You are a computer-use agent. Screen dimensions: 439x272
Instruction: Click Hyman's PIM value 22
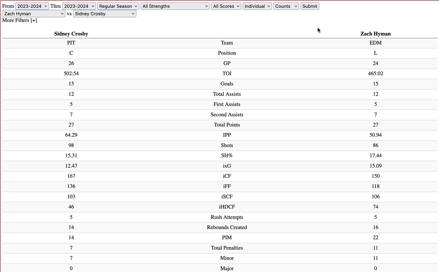pyautogui.click(x=376, y=238)
